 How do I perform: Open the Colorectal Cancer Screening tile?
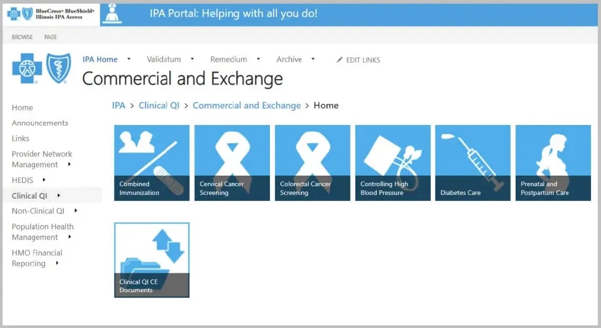click(x=312, y=162)
